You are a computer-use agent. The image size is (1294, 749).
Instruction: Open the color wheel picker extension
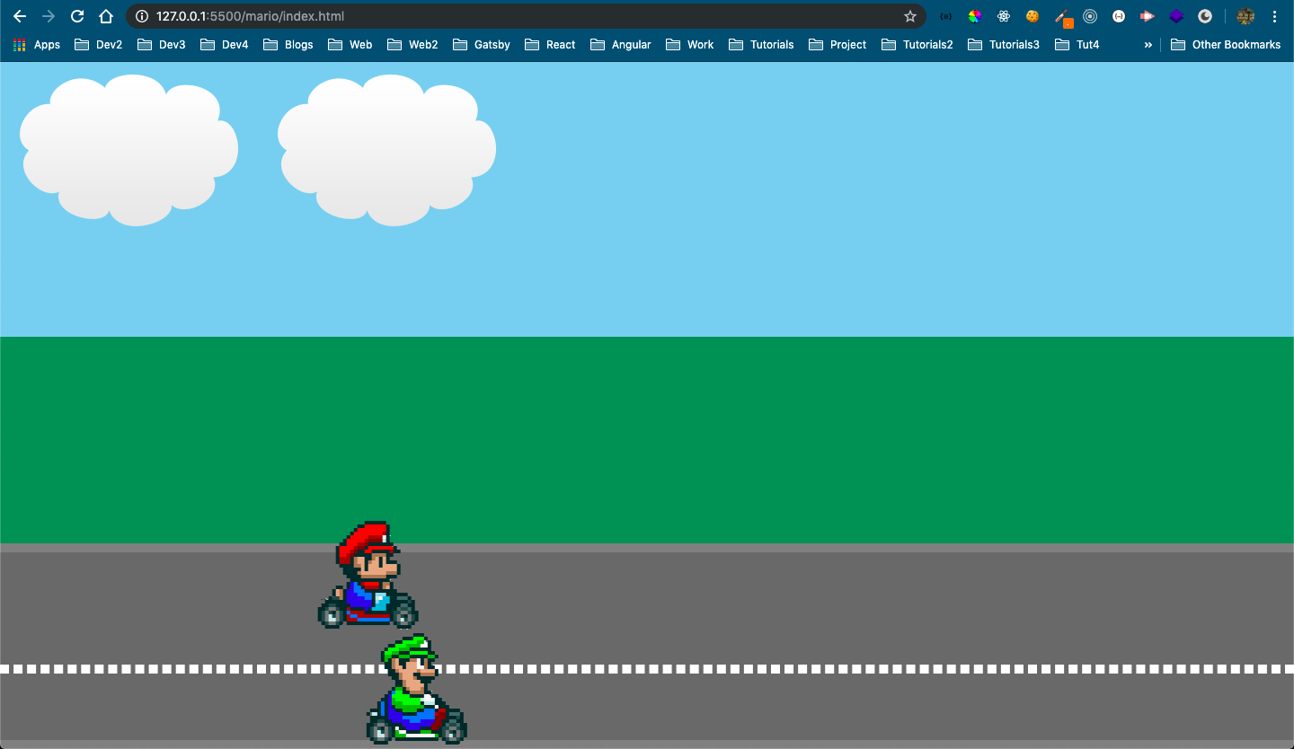tap(974, 16)
